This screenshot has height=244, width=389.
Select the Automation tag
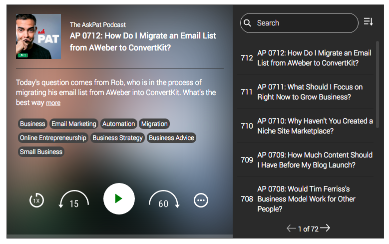118,123
